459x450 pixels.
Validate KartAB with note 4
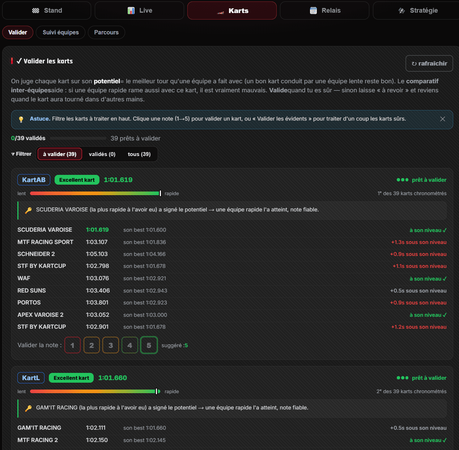(x=130, y=345)
